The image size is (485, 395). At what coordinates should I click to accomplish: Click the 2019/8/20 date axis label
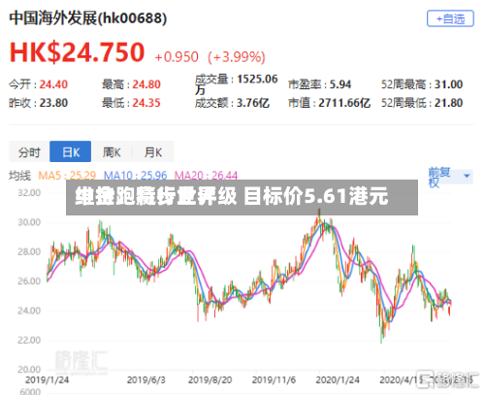pyautogui.click(x=210, y=379)
